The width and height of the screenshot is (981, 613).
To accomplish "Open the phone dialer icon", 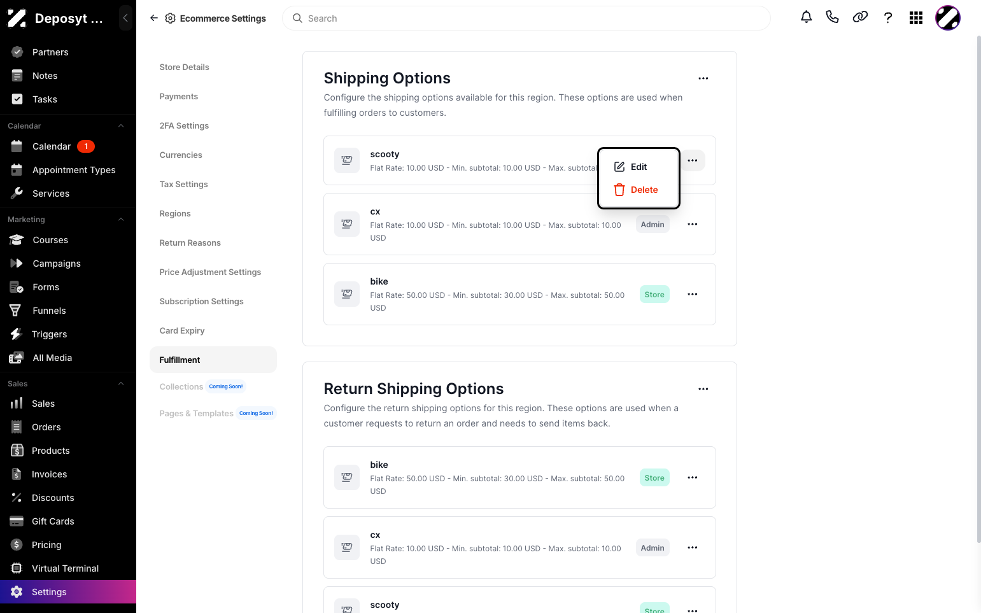I will 832,18.
